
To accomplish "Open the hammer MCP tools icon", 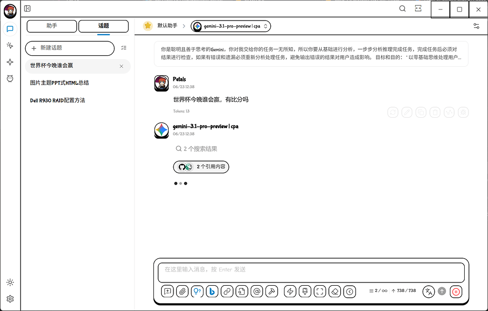I will coord(272,292).
